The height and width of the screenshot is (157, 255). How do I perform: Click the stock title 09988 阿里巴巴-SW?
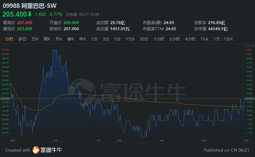click(x=30, y=6)
